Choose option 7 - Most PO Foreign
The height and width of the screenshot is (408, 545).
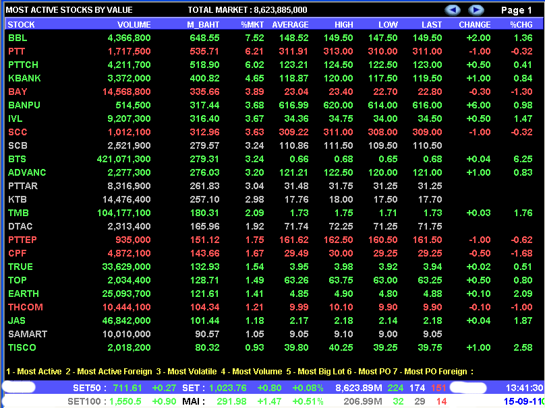click(x=430, y=372)
